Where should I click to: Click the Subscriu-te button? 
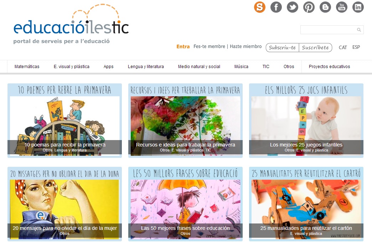282,47
